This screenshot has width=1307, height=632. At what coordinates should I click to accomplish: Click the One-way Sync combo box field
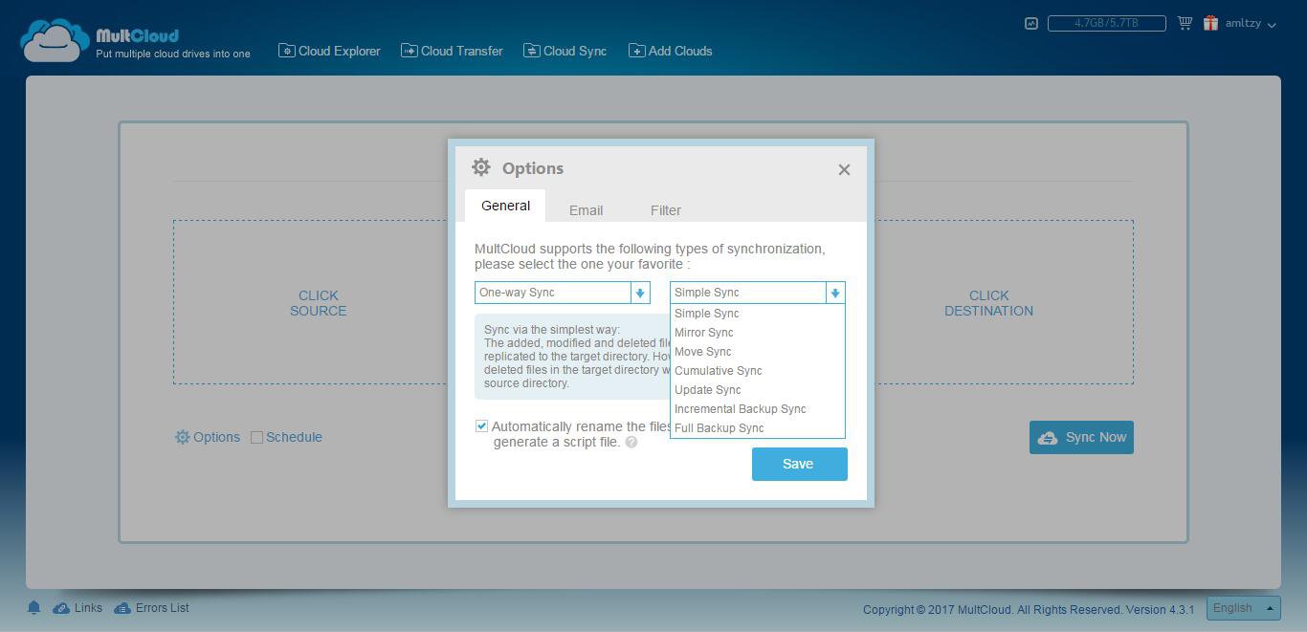(563, 293)
